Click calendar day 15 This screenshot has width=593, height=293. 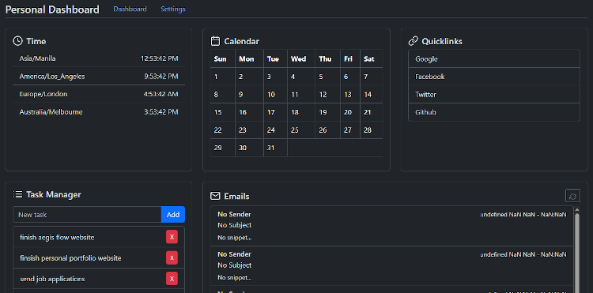[x=223, y=112]
